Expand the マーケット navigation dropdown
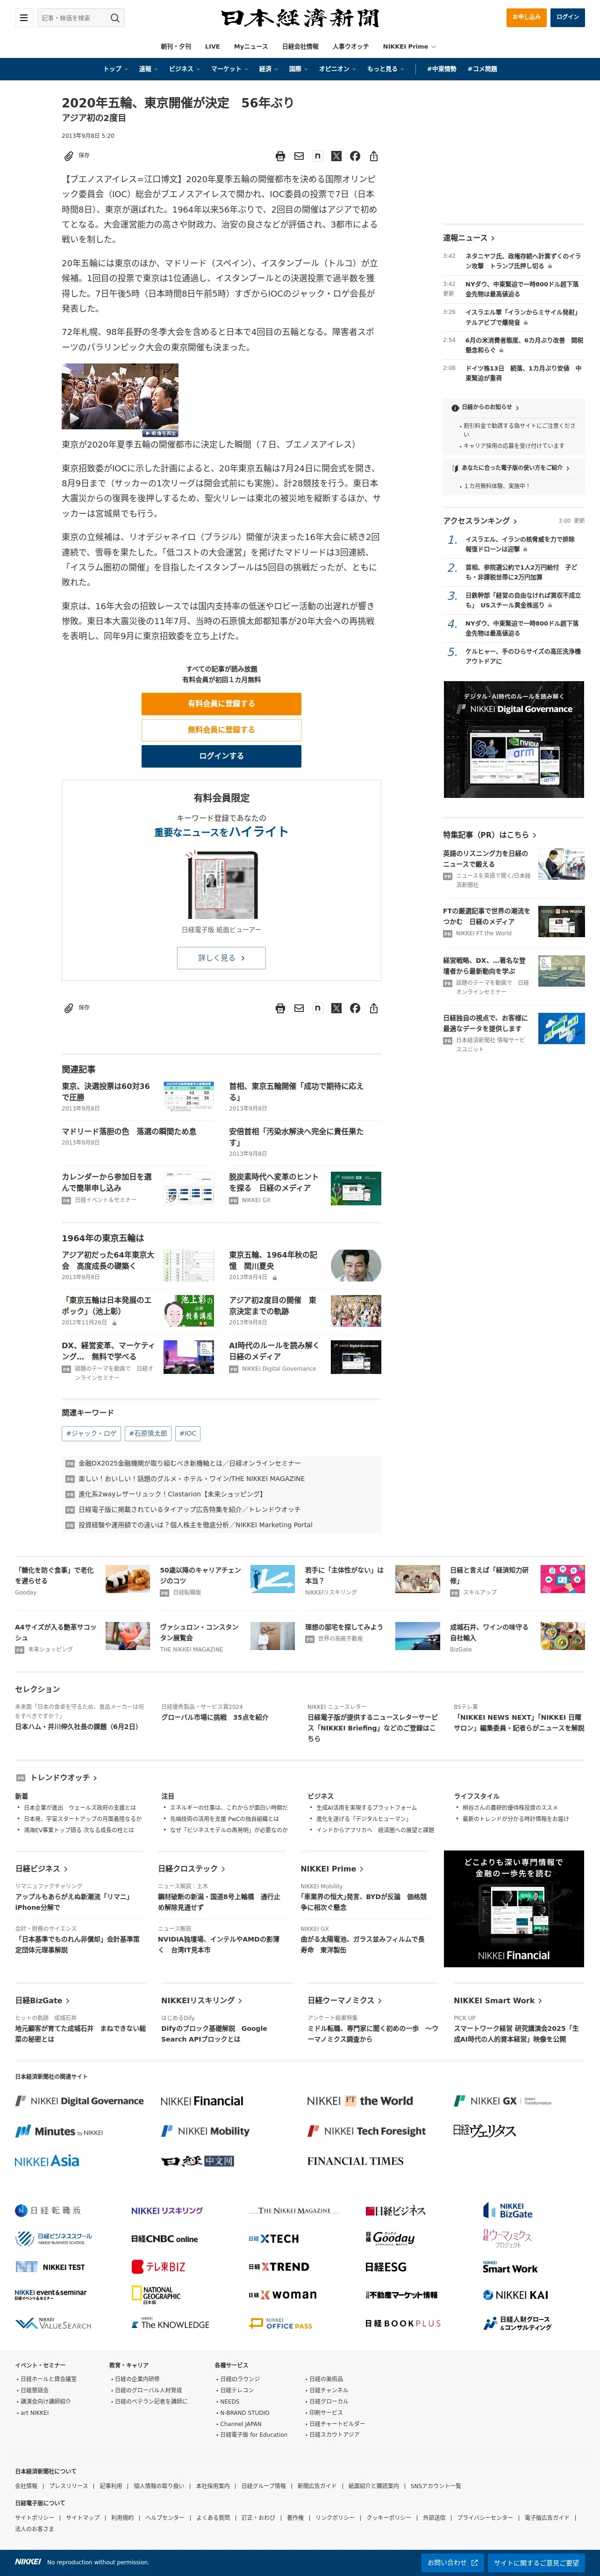600x2576 pixels. pyautogui.click(x=229, y=69)
